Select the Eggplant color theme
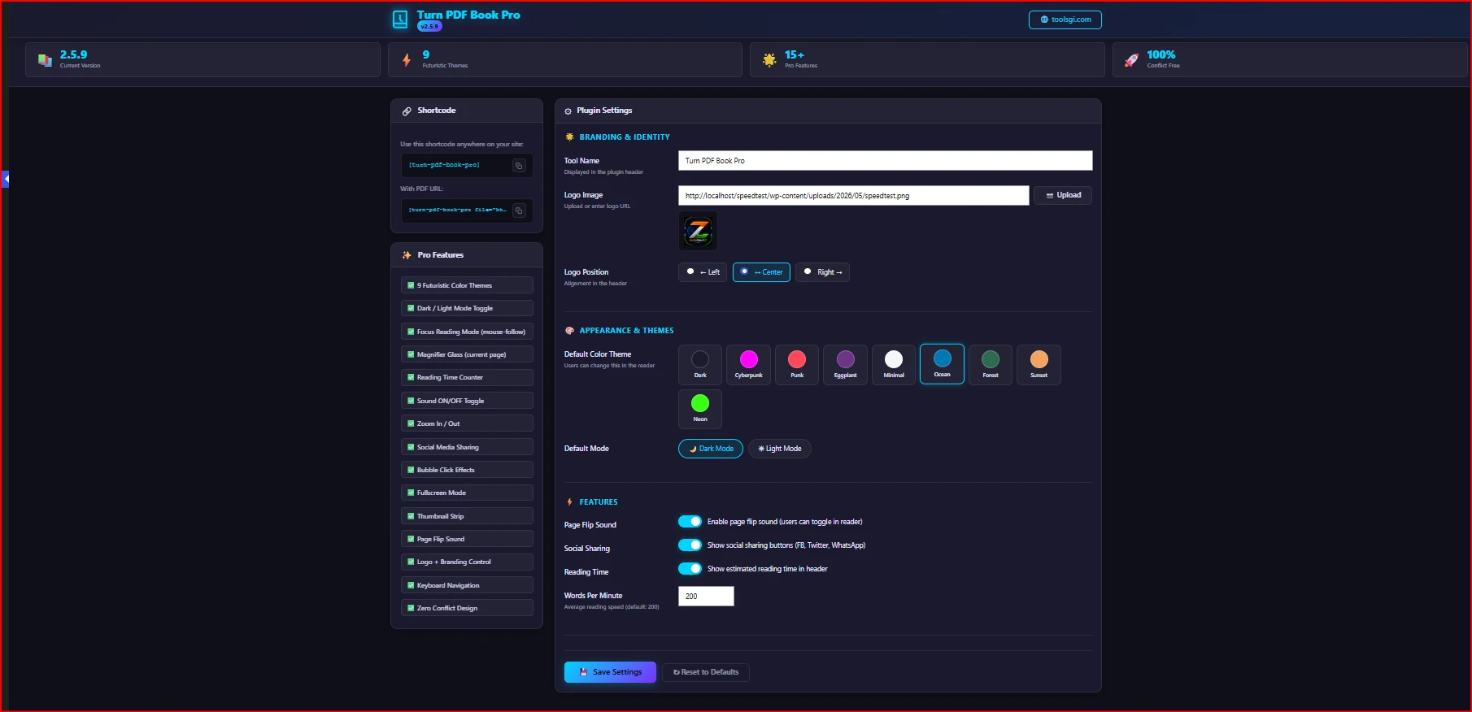 (x=846, y=364)
